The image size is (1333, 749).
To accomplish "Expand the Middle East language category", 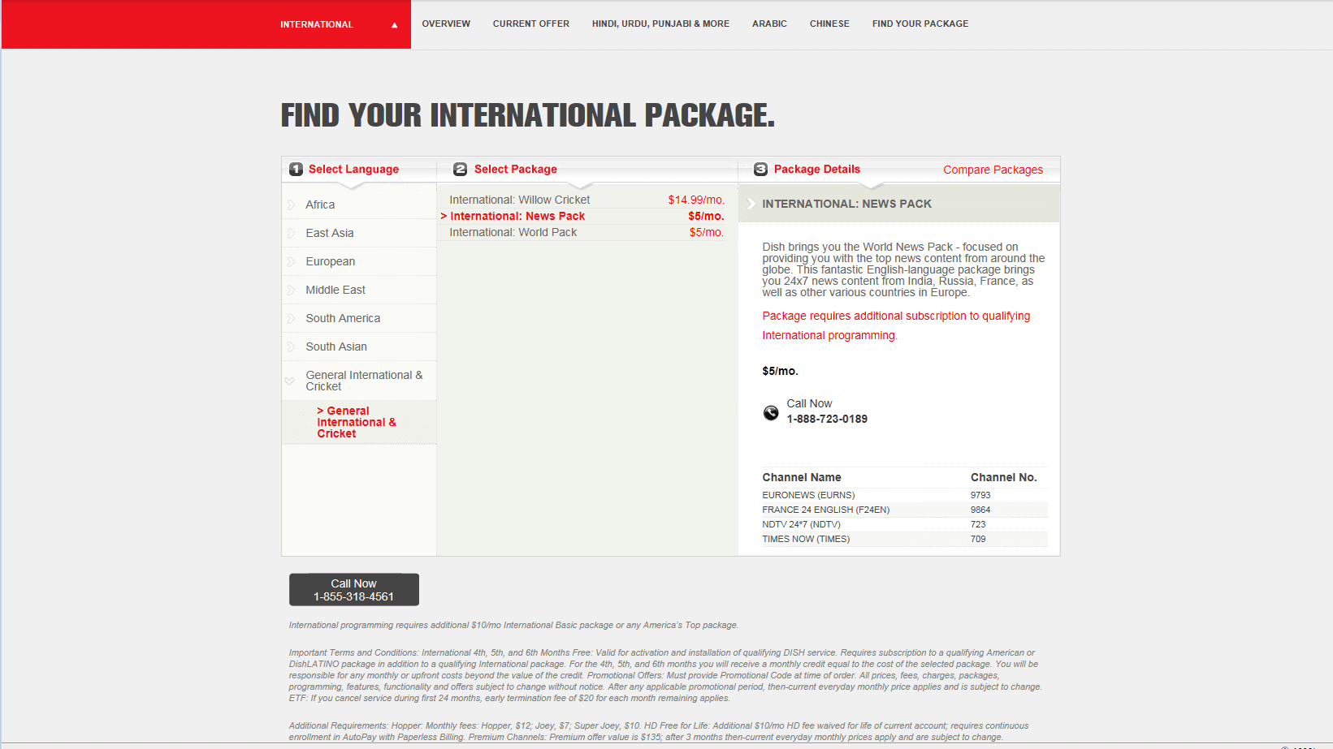I will (x=335, y=290).
